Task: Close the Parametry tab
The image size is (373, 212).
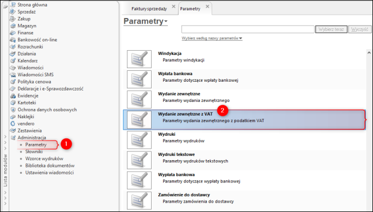Action: (207, 7)
